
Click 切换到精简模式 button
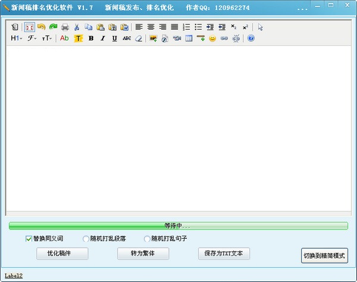click(324, 256)
